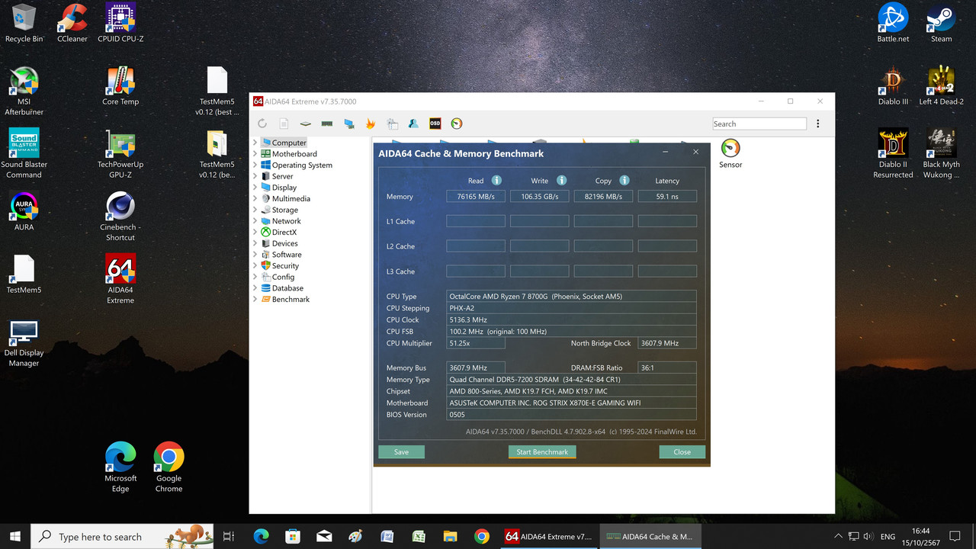Open the flame stability test icon in toolbar
This screenshot has width=976, height=549.
(371, 124)
